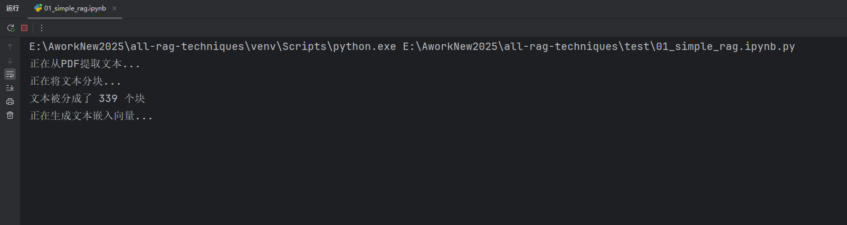Close the 01_simple_rag.ipynb run tab
847x225 pixels.
click(x=115, y=8)
